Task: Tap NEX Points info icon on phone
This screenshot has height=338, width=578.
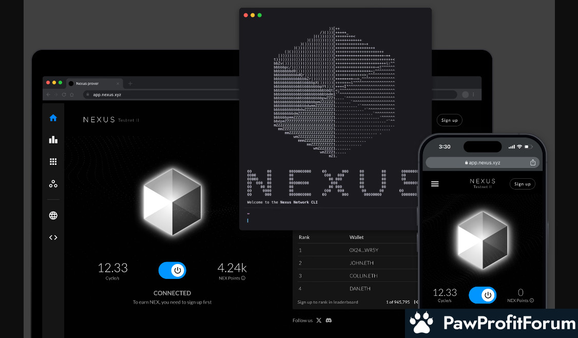Action: 532,301
